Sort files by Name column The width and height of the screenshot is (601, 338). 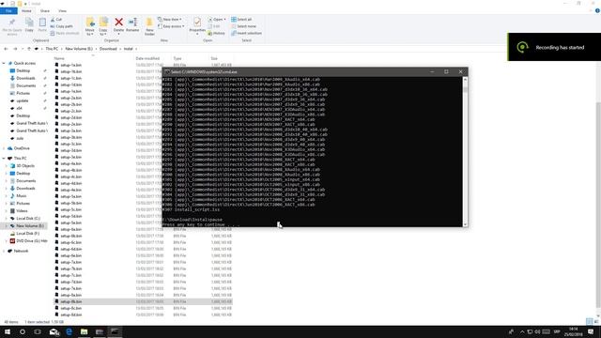[x=59, y=58]
